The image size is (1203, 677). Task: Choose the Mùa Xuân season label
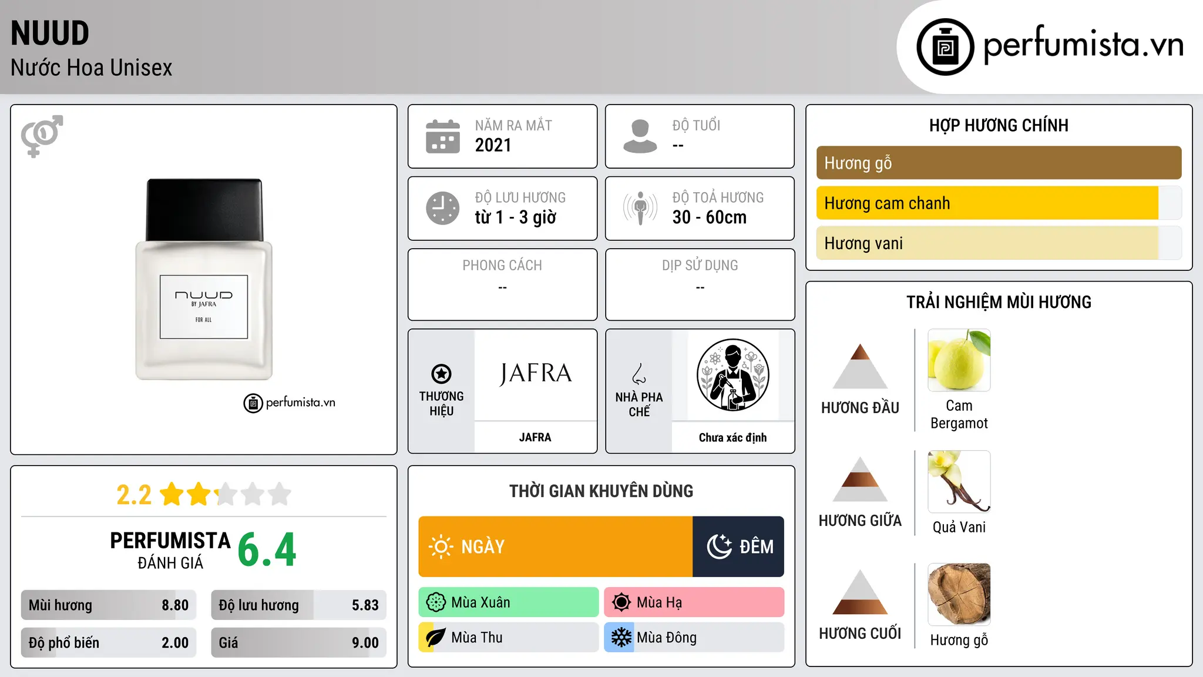[x=480, y=602]
